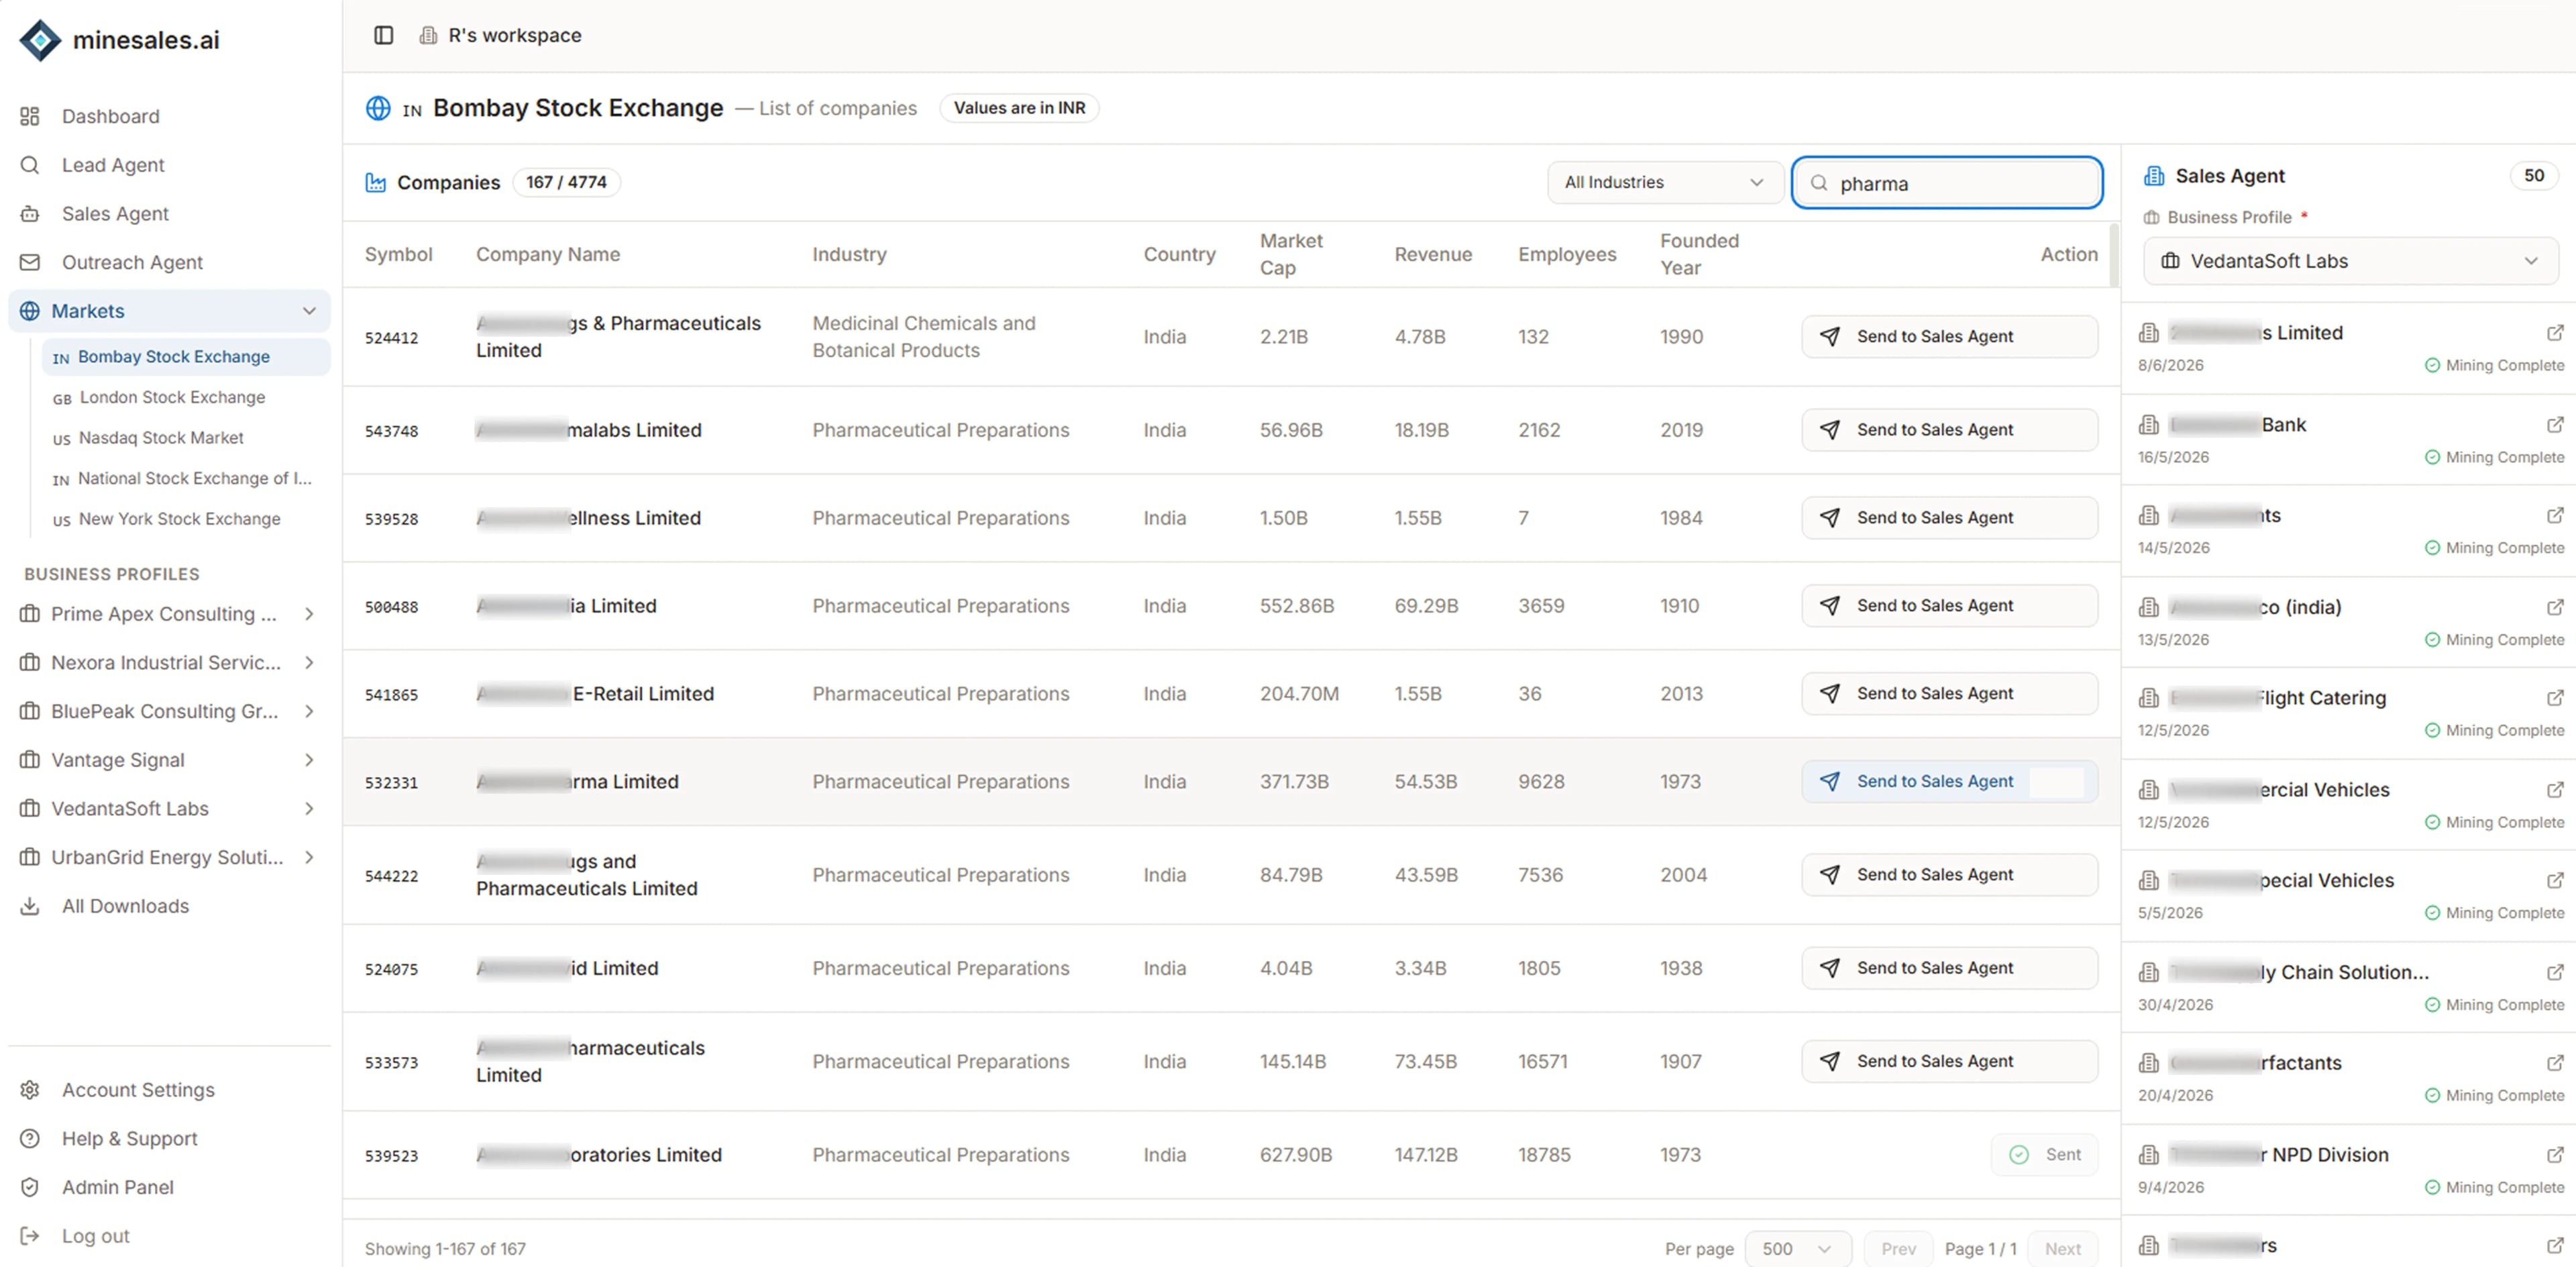Viewport: 2576px width, 1267px height.
Task: Open external link for Flight Catering entry
Action: pos(2554,698)
